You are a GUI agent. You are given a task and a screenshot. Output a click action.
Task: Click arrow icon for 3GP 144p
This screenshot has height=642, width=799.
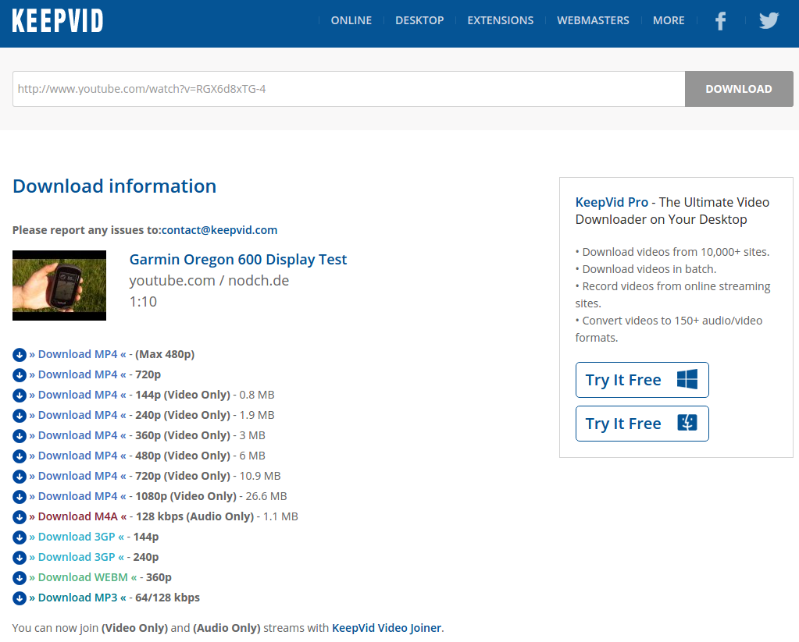(20, 537)
